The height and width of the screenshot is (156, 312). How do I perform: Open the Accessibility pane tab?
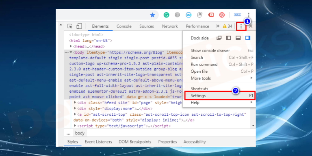[195, 142]
